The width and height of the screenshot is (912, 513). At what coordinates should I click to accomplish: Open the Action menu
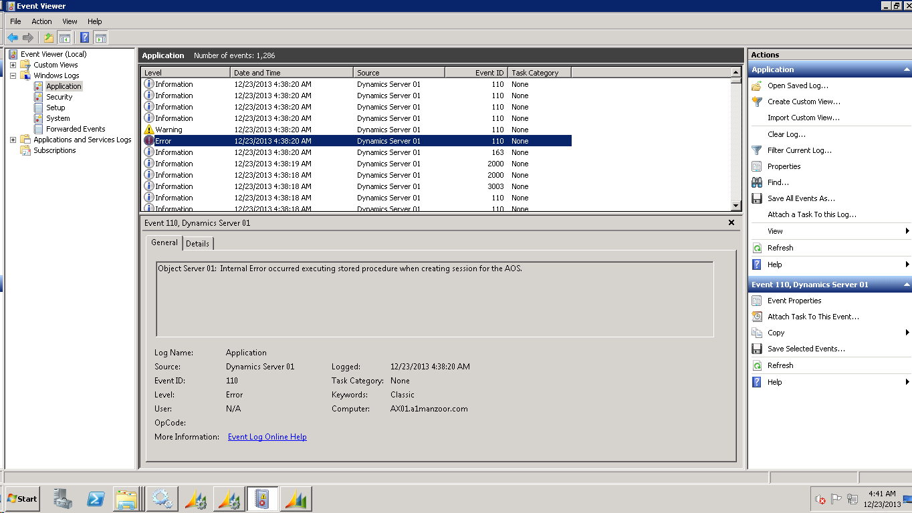coord(41,21)
